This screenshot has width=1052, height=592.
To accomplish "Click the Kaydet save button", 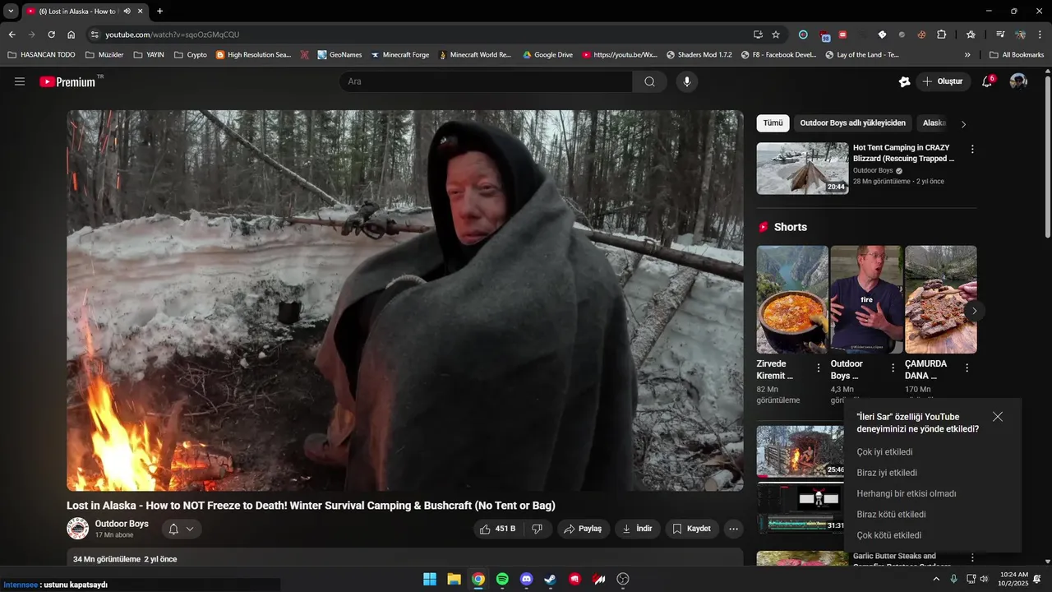I will (x=692, y=529).
